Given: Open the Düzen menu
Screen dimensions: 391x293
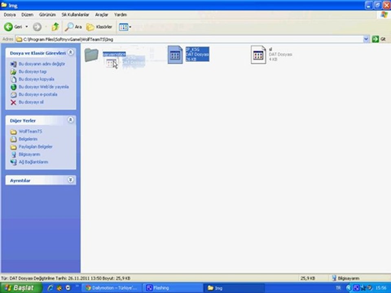Looking at the screenshot, I should (x=27, y=15).
